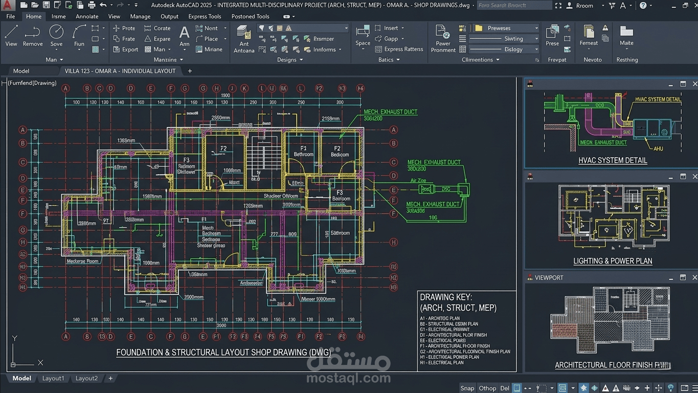
Task: Click the add layout plus button
Action: coord(110,379)
